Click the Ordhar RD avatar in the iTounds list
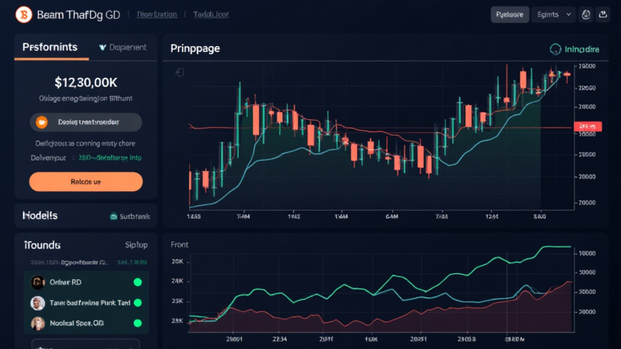The height and width of the screenshot is (349, 621). [x=38, y=282]
